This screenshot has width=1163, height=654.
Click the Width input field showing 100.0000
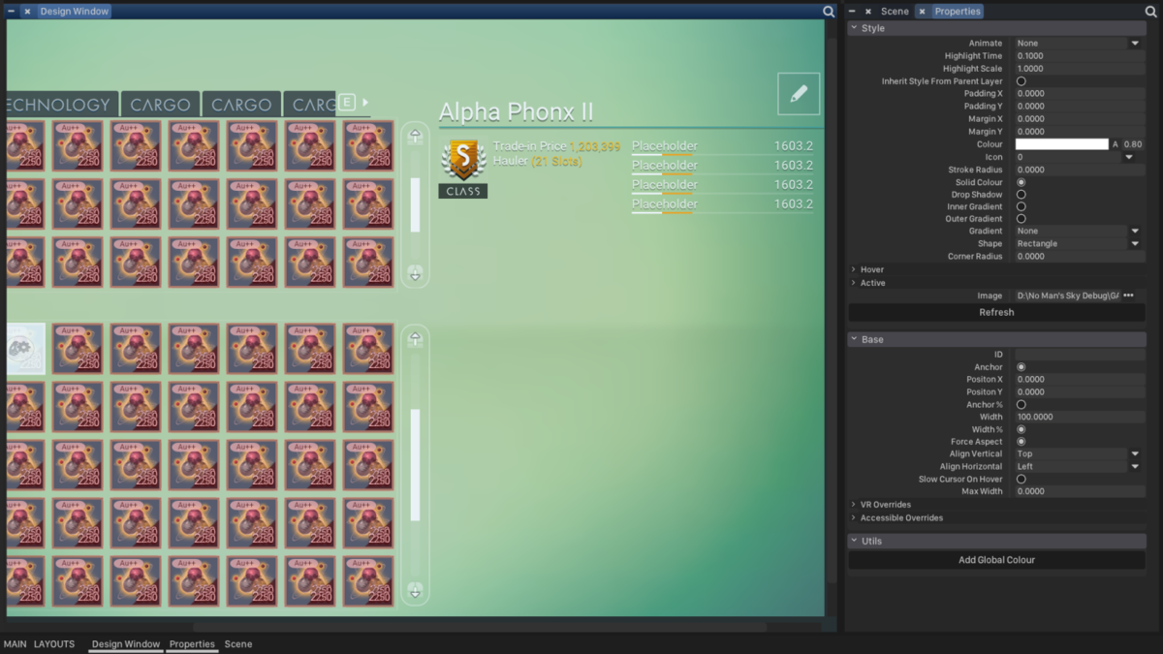coord(1079,418)
